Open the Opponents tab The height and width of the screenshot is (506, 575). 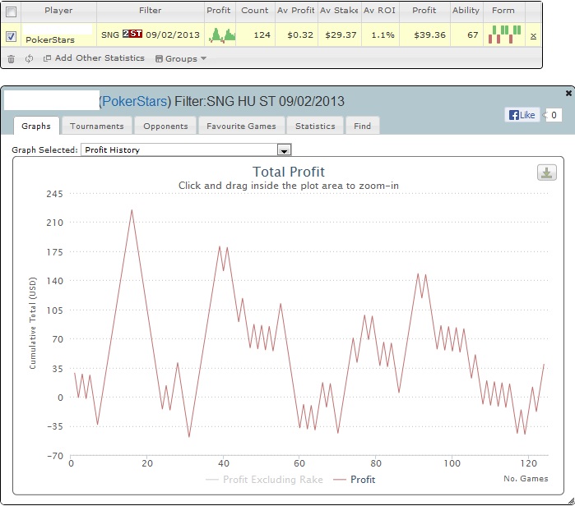coord(167,126)
